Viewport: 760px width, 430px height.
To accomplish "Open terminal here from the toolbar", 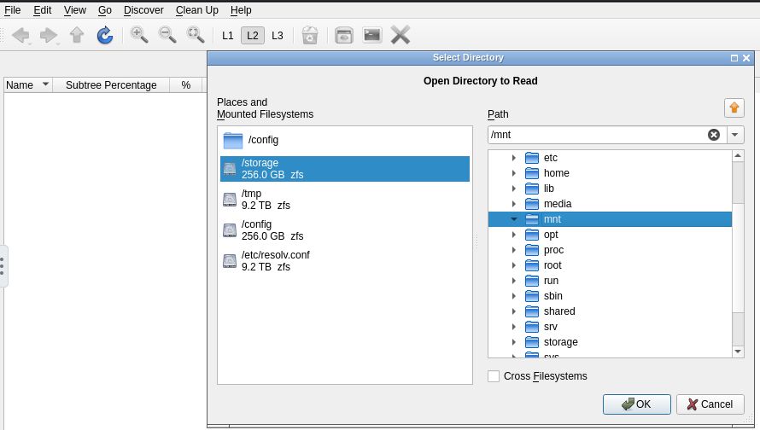I will (371, 35).
